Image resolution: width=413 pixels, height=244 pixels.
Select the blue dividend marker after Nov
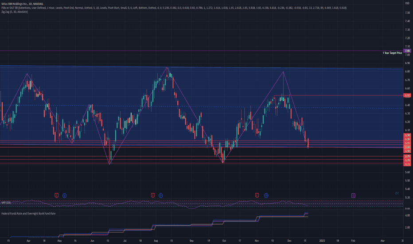click(266, 196)
